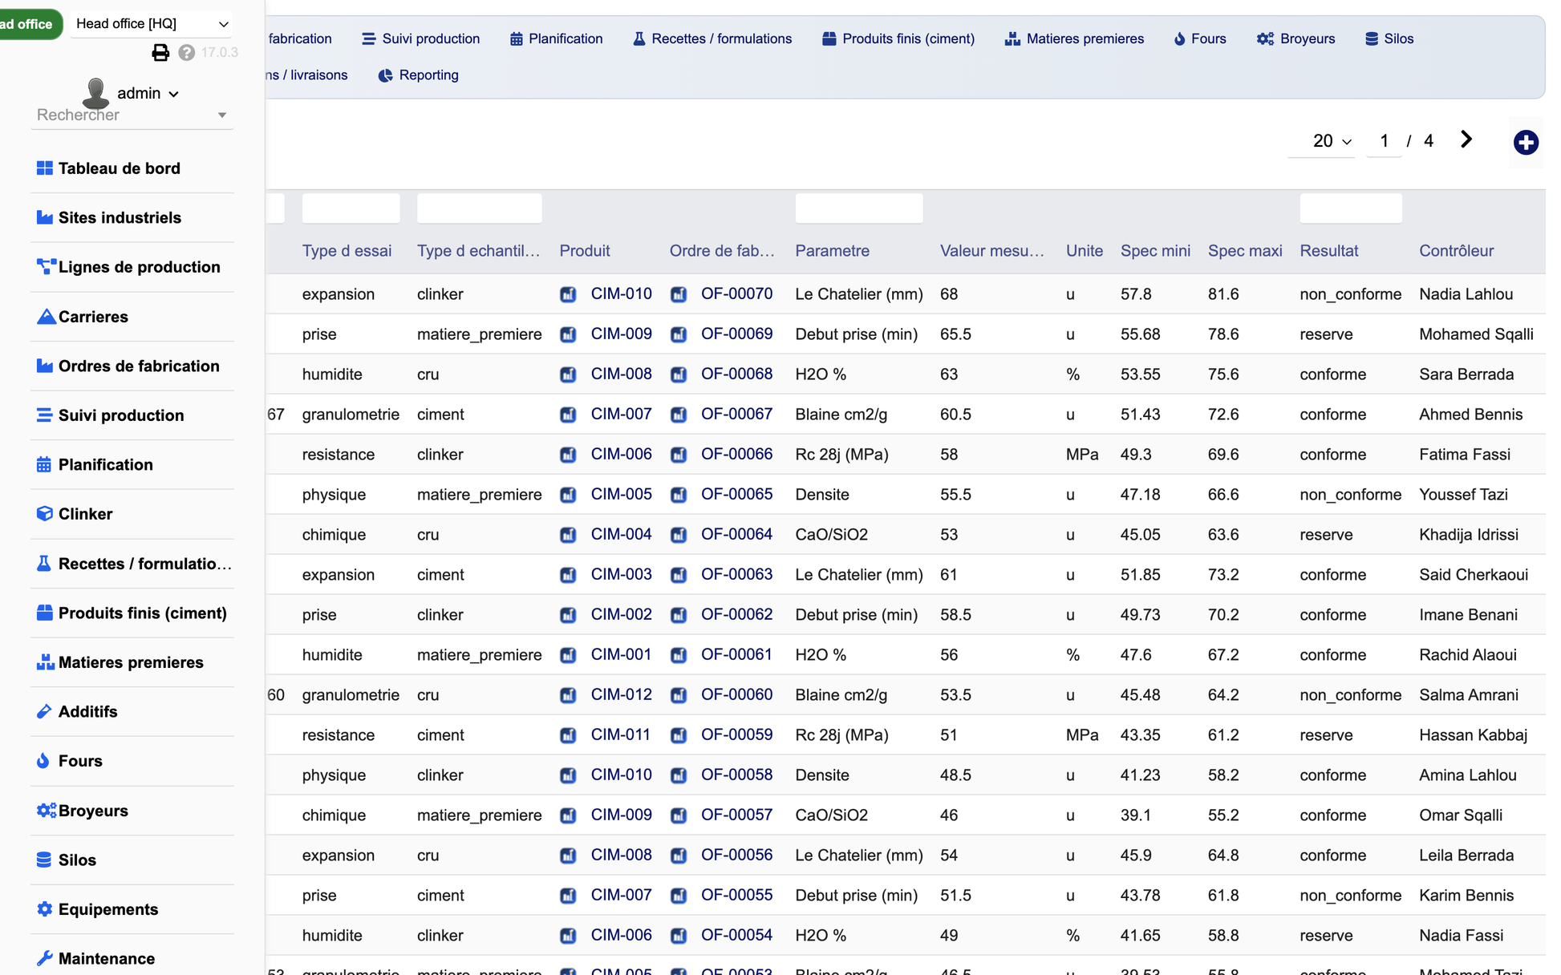Click chart icon next to OF-00067
Image resolution: width=1561 pixels, height=975 pixels.
[x=679, y=415]
